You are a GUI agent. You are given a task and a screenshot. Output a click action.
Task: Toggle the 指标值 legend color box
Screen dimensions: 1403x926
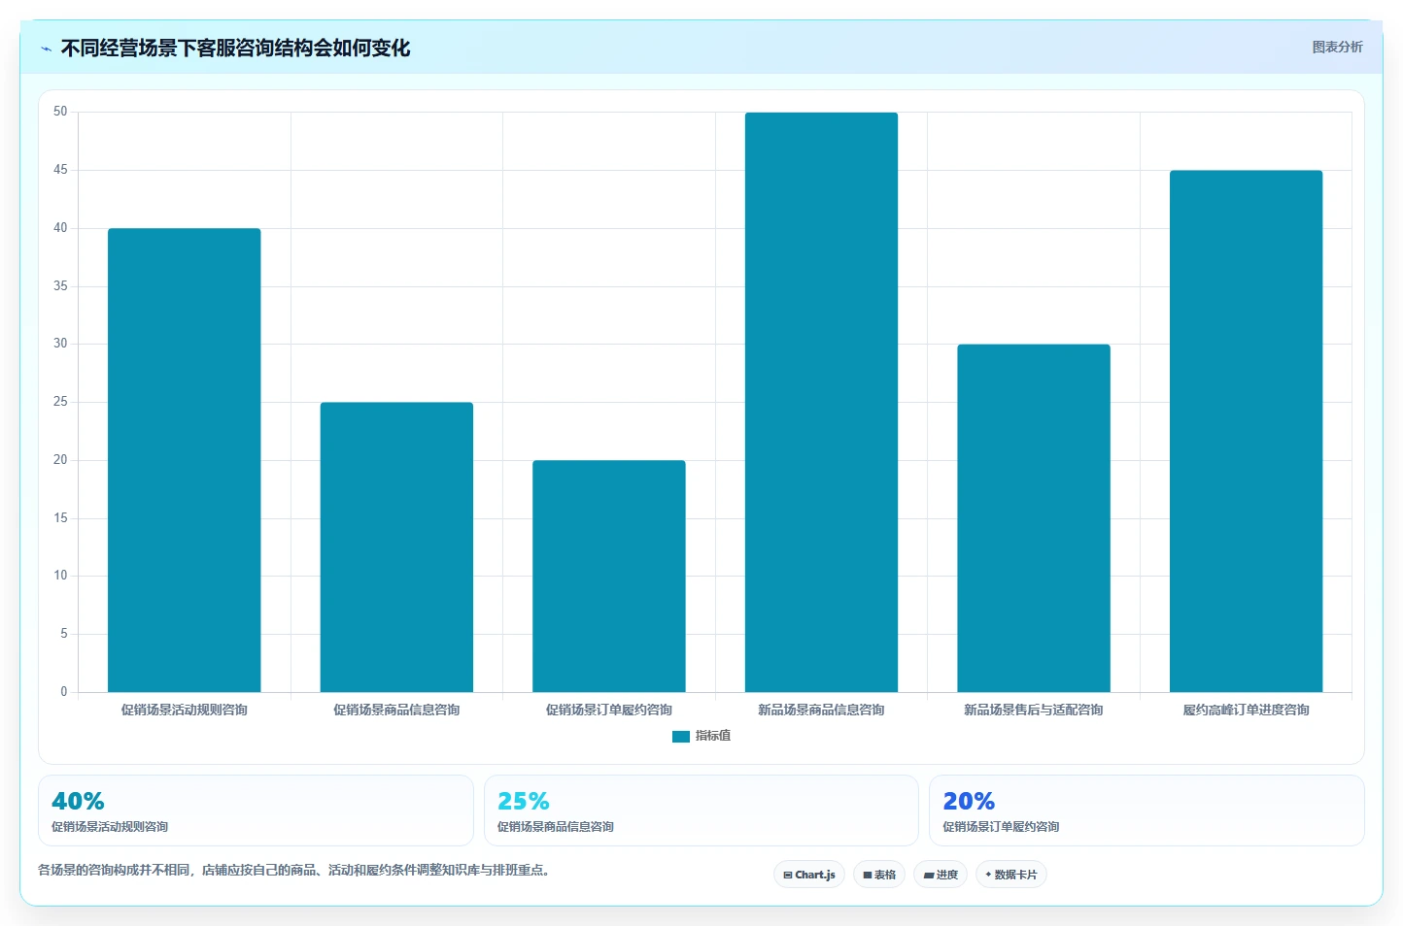tap(680, 737)
